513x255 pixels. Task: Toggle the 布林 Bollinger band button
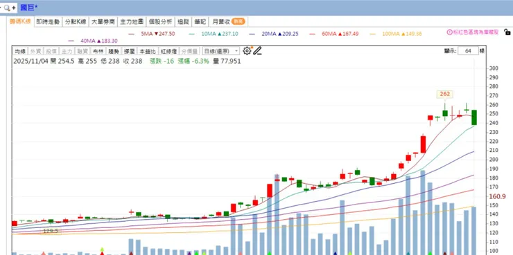98,51
